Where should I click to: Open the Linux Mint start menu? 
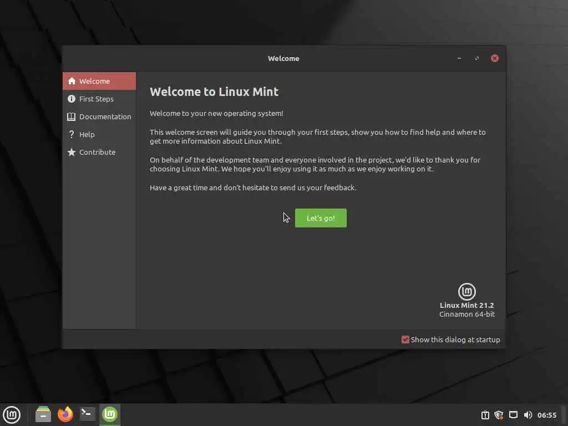pyautogui.click(x=12, y=414)
